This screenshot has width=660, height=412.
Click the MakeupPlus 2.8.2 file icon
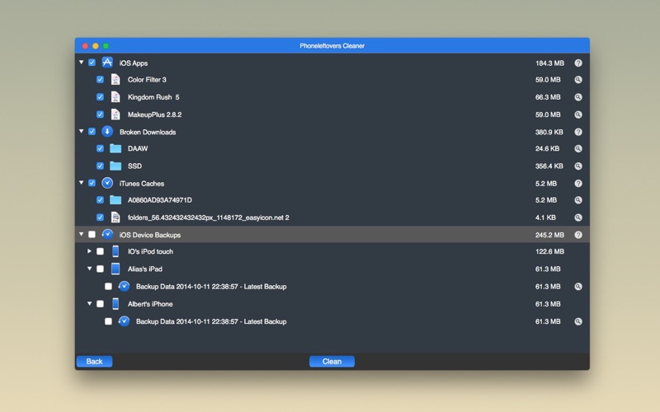pos(115,115)
